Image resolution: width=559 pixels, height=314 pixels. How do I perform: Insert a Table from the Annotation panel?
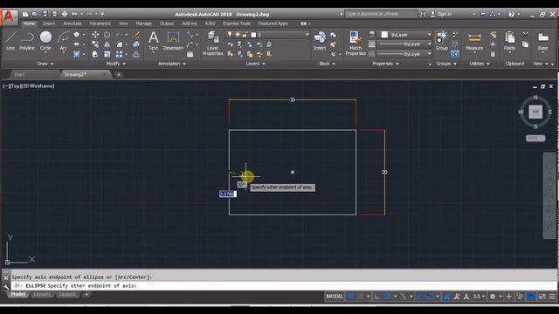tap(190, 54)
